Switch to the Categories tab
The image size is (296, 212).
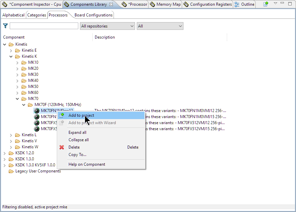36,15
